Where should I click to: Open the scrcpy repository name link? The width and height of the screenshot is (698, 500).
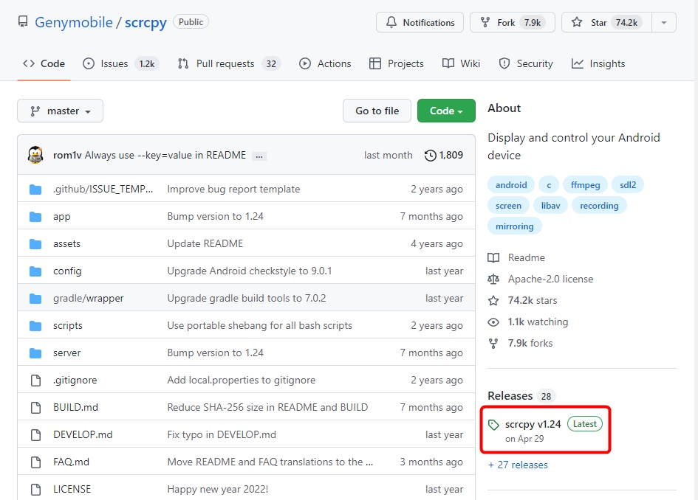(146, 22)
